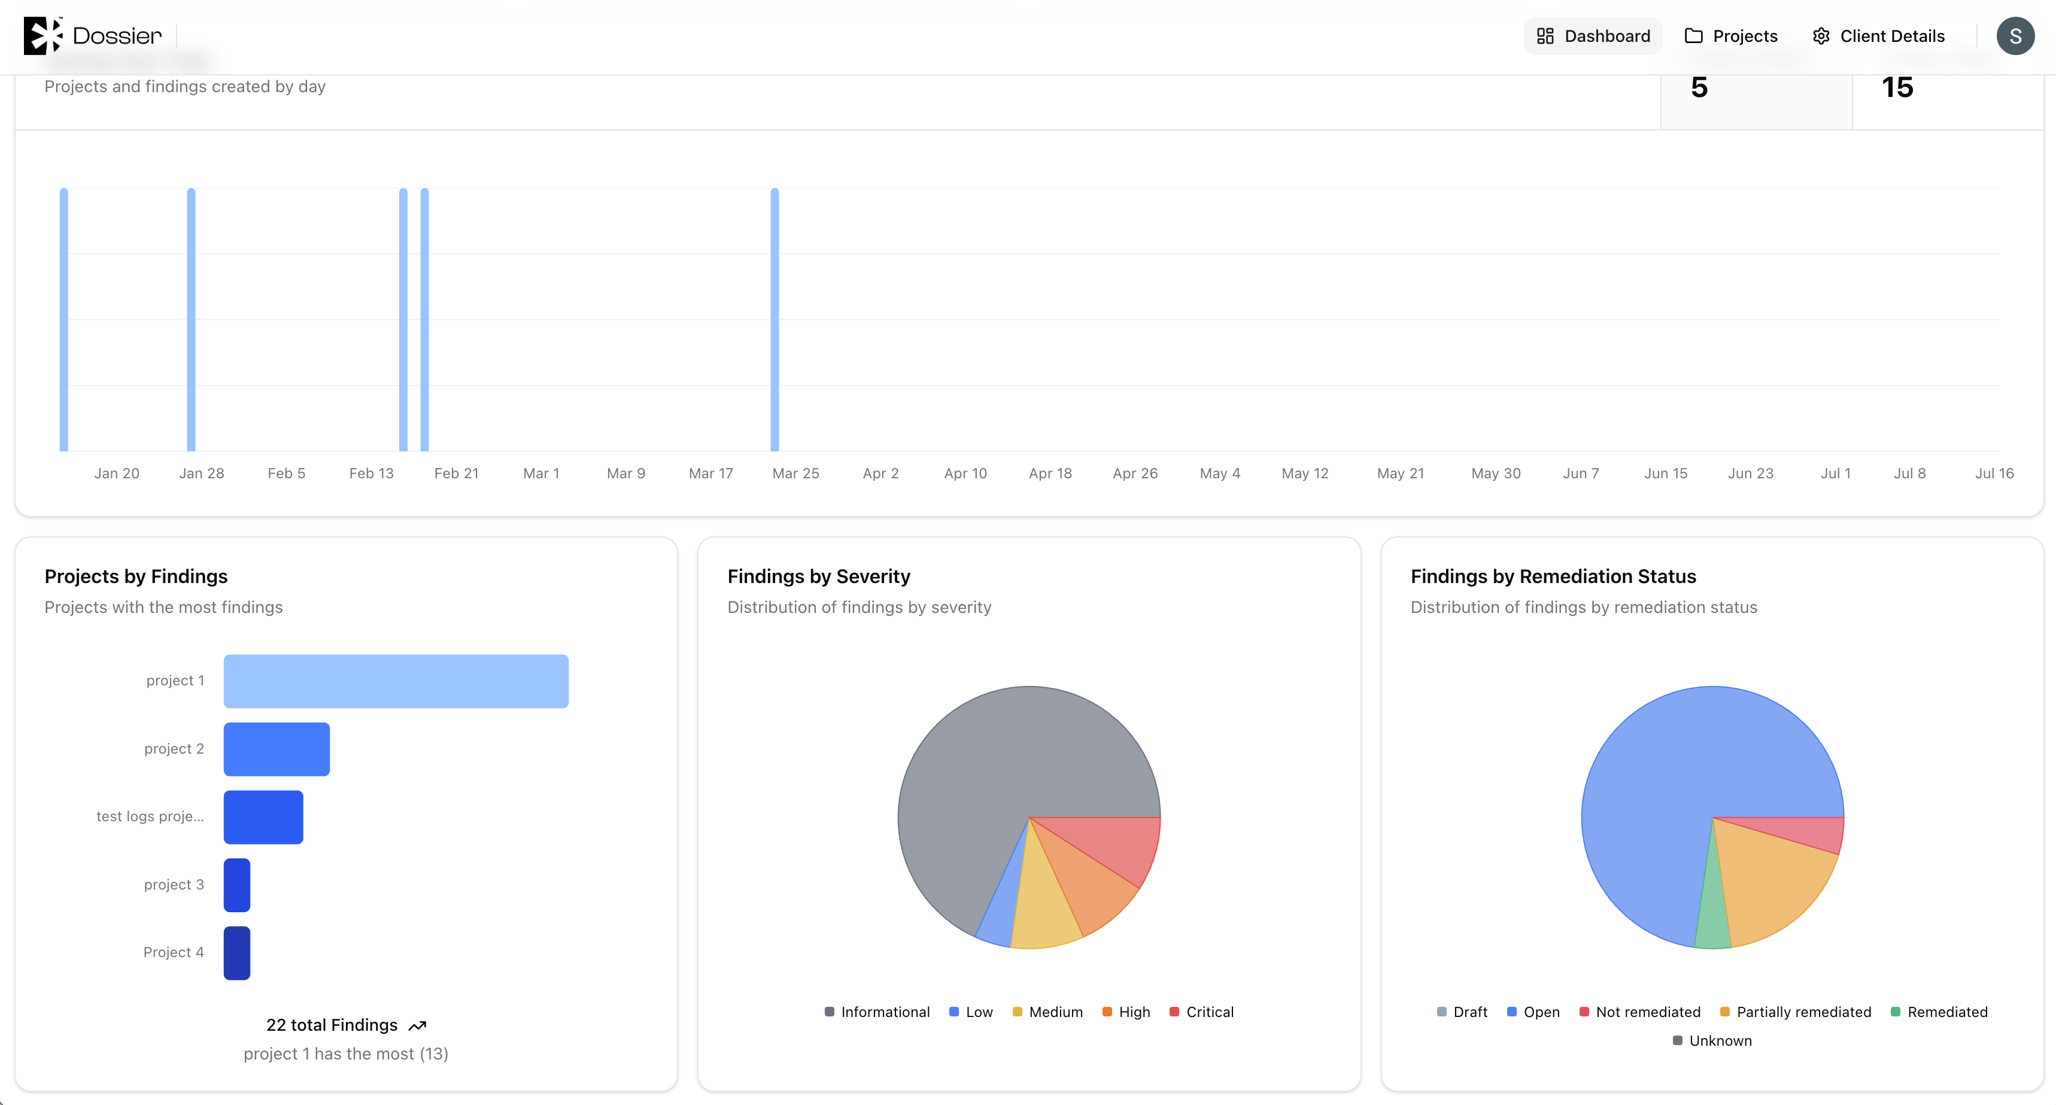Click the Dossier logo icon
Image resolution: width=2056 pixels, height=1105 pixels.
[42, 36]
